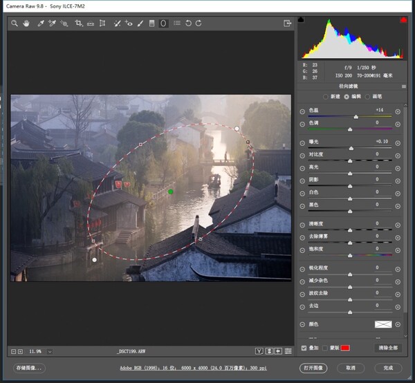Increase 饱和度 with the plus button
This screenshot has height=383, width=415.
click(398, 250)
